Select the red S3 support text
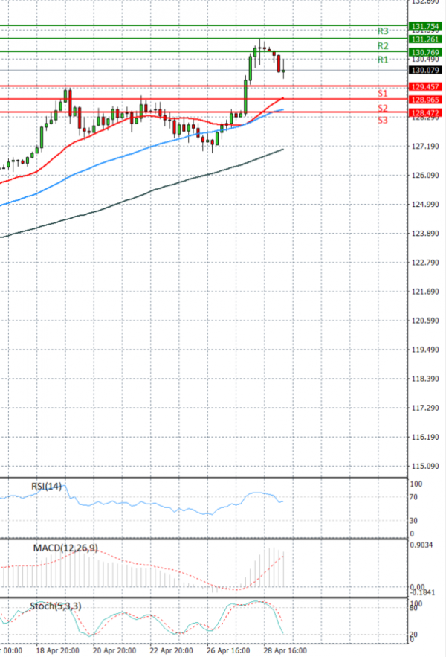 [382, 121]
